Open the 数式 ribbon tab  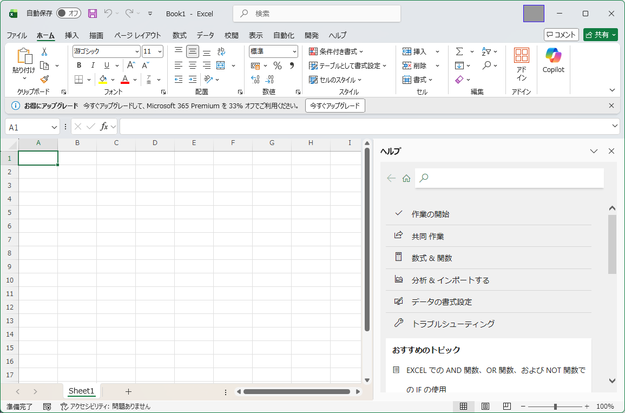point(179,35)
